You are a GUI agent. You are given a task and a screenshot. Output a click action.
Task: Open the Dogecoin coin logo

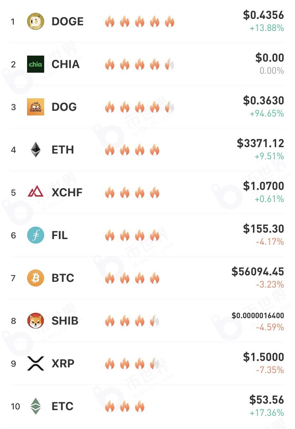tap(36, 21)
